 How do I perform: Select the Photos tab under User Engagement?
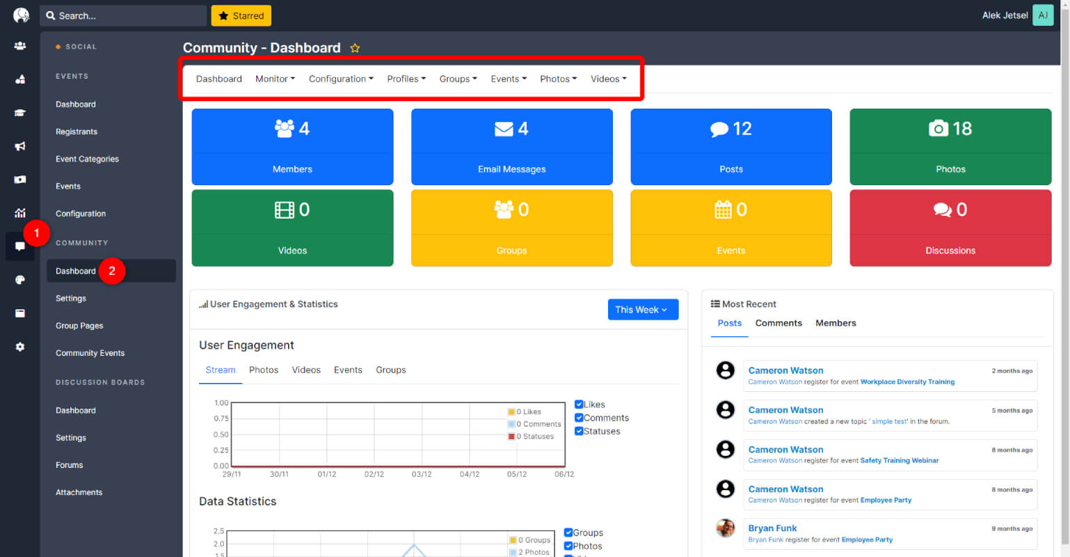click(x=264, y=370)
